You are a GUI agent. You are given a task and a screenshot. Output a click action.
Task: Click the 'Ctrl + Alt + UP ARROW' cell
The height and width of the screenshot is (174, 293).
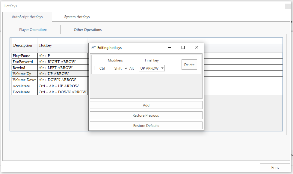[63, 86]
